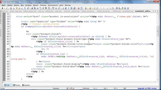161x90 pixels.
Task: Switch to the padded.php tab
Action: [x=75, y=11]
